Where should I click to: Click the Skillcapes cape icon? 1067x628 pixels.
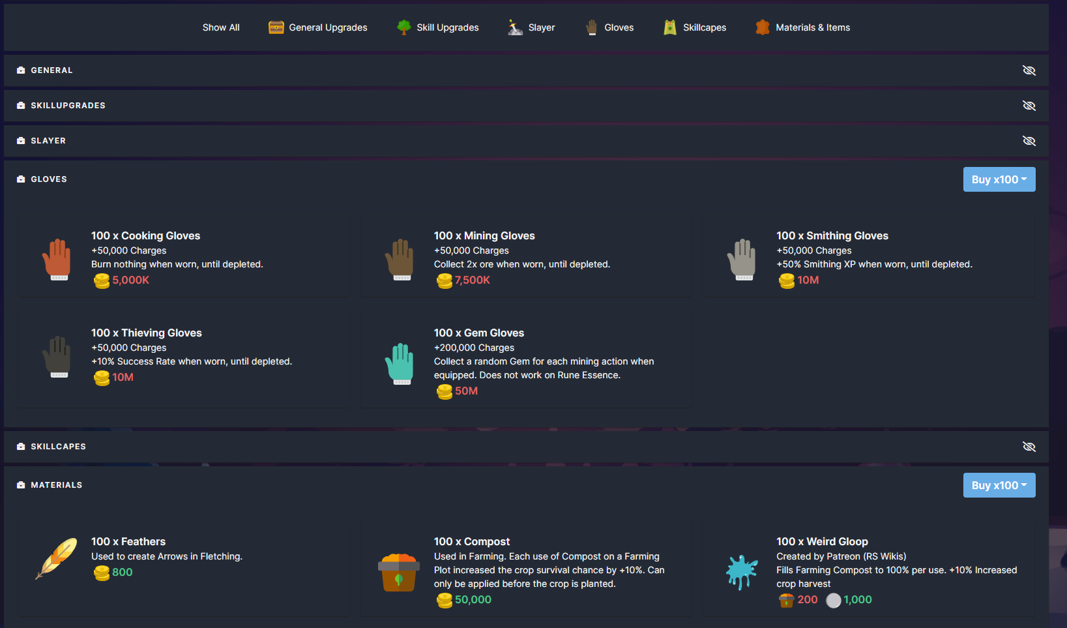pos(670,27)
